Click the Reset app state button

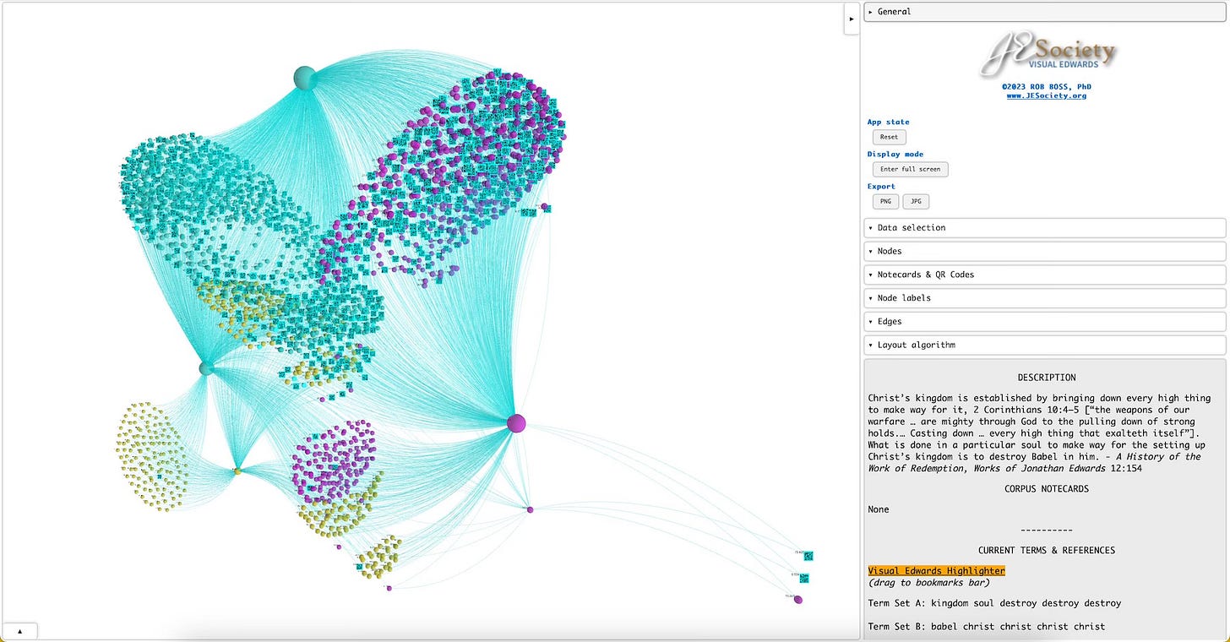889,137
